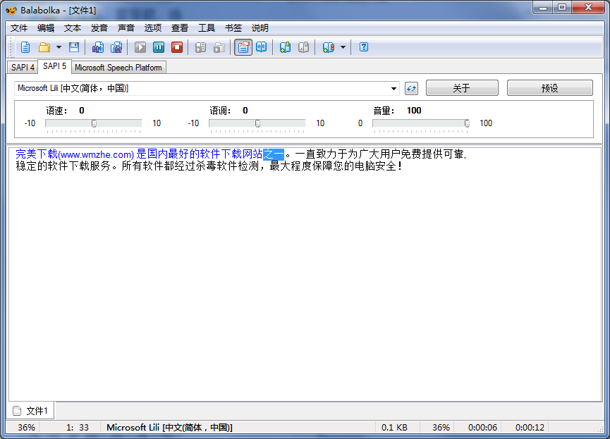Click the save audio file icon
Viewport: 610px width, 439px height.
97,47
